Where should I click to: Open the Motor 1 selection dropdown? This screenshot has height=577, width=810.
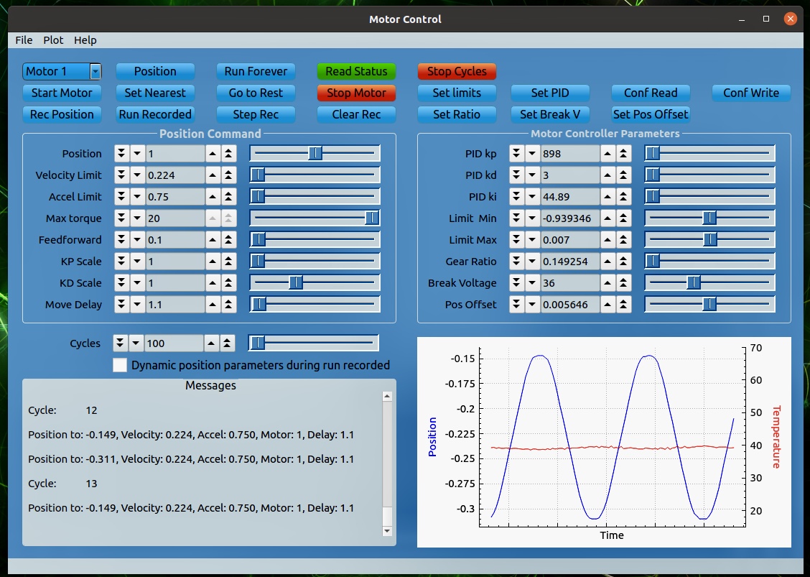point(96,71)
